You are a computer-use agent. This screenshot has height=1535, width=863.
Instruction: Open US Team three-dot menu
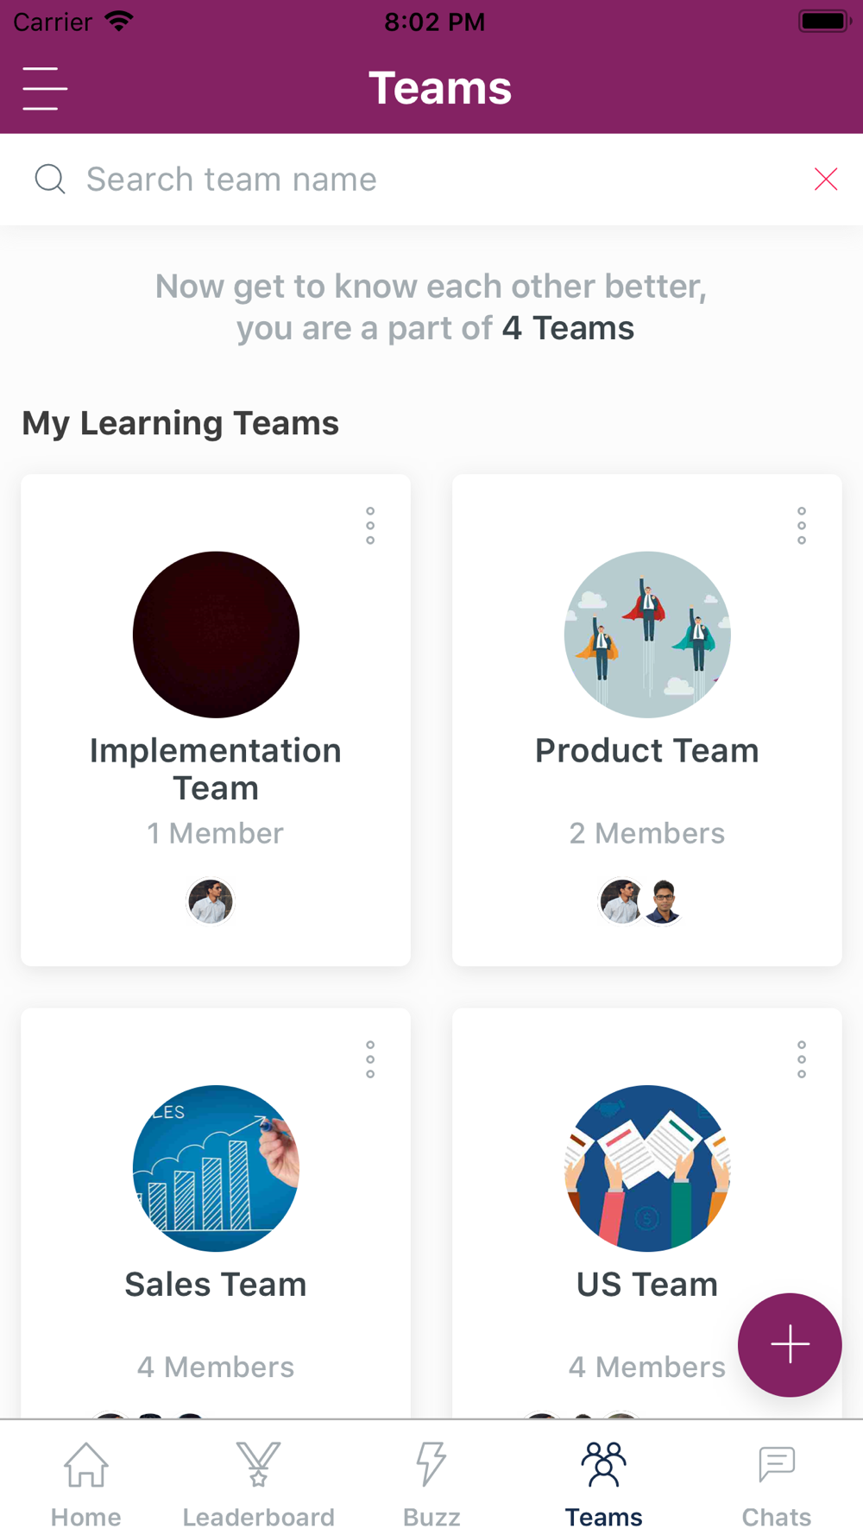[x=802, y=1059]
